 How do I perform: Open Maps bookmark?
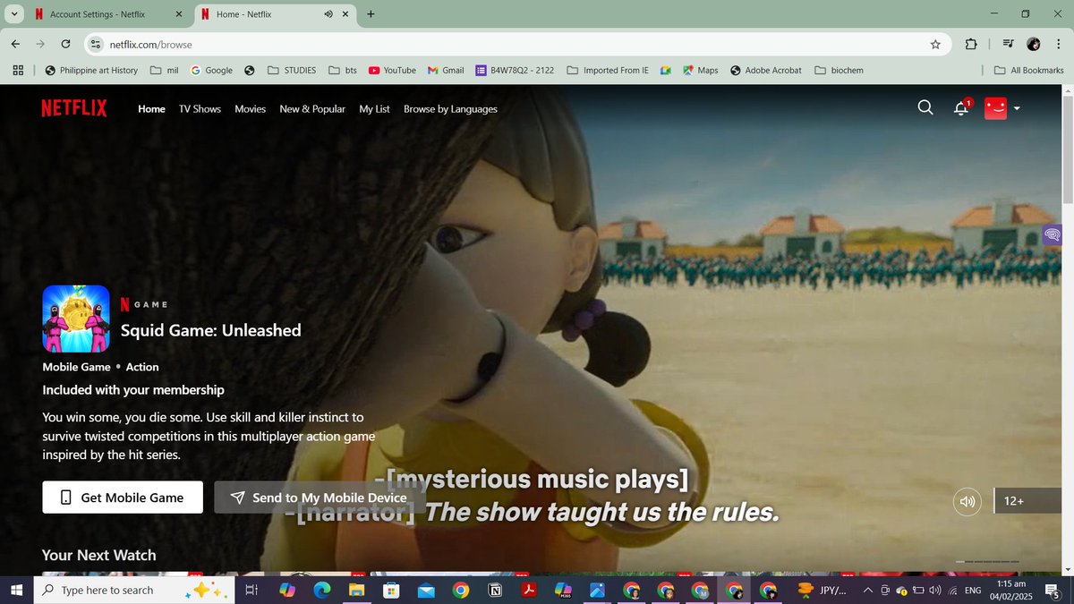(x=701, y=70)
